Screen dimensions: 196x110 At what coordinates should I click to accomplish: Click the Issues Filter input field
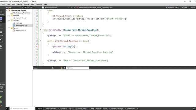77,68
